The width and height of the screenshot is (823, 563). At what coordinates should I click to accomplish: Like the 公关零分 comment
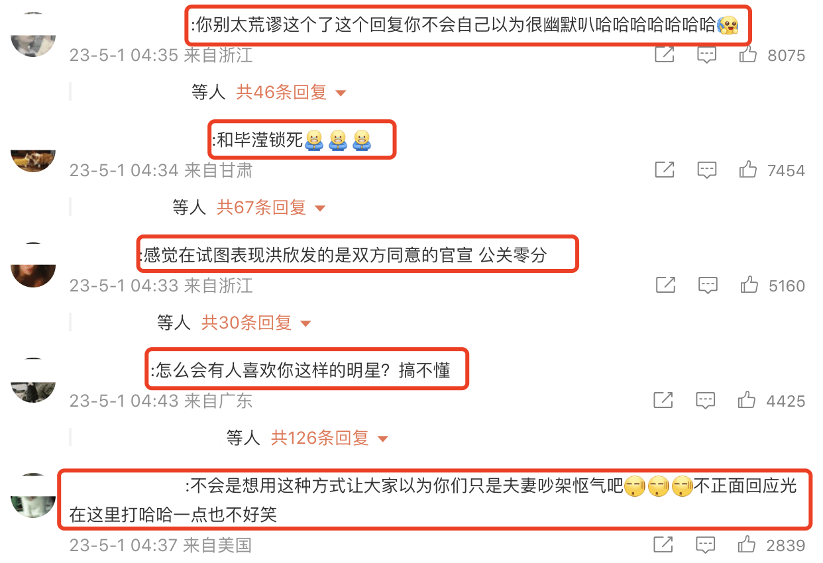click(749, 285)
